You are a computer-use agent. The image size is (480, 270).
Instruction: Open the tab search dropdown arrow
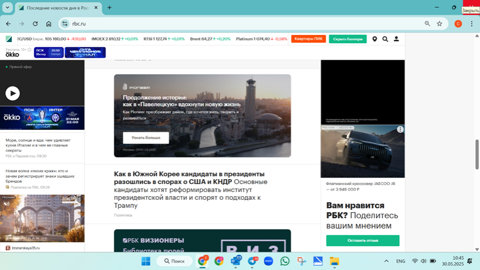(7, 8)
